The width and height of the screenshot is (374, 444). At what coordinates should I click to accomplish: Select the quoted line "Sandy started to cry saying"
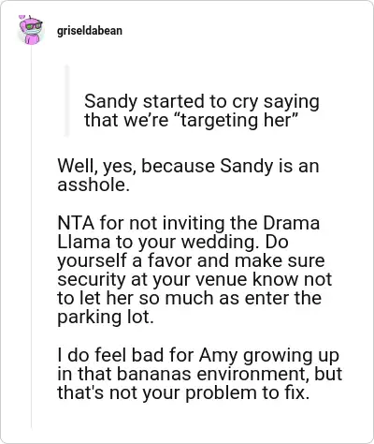coord(202,102)
